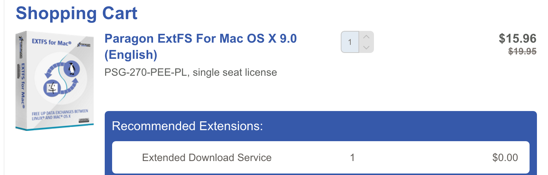Click the product quantity input field

(350, 42)
